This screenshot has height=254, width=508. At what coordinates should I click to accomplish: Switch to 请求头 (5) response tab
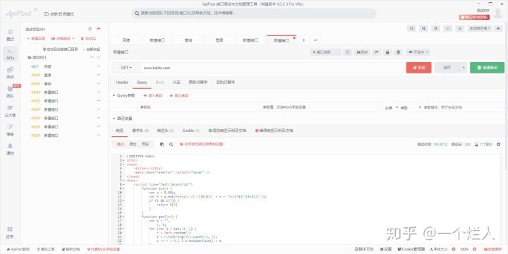coord(140,131)
